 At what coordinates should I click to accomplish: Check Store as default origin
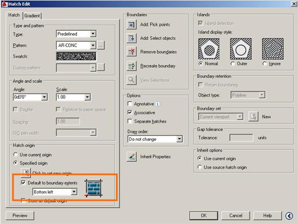pyautogui.click(x=23, y=200)
